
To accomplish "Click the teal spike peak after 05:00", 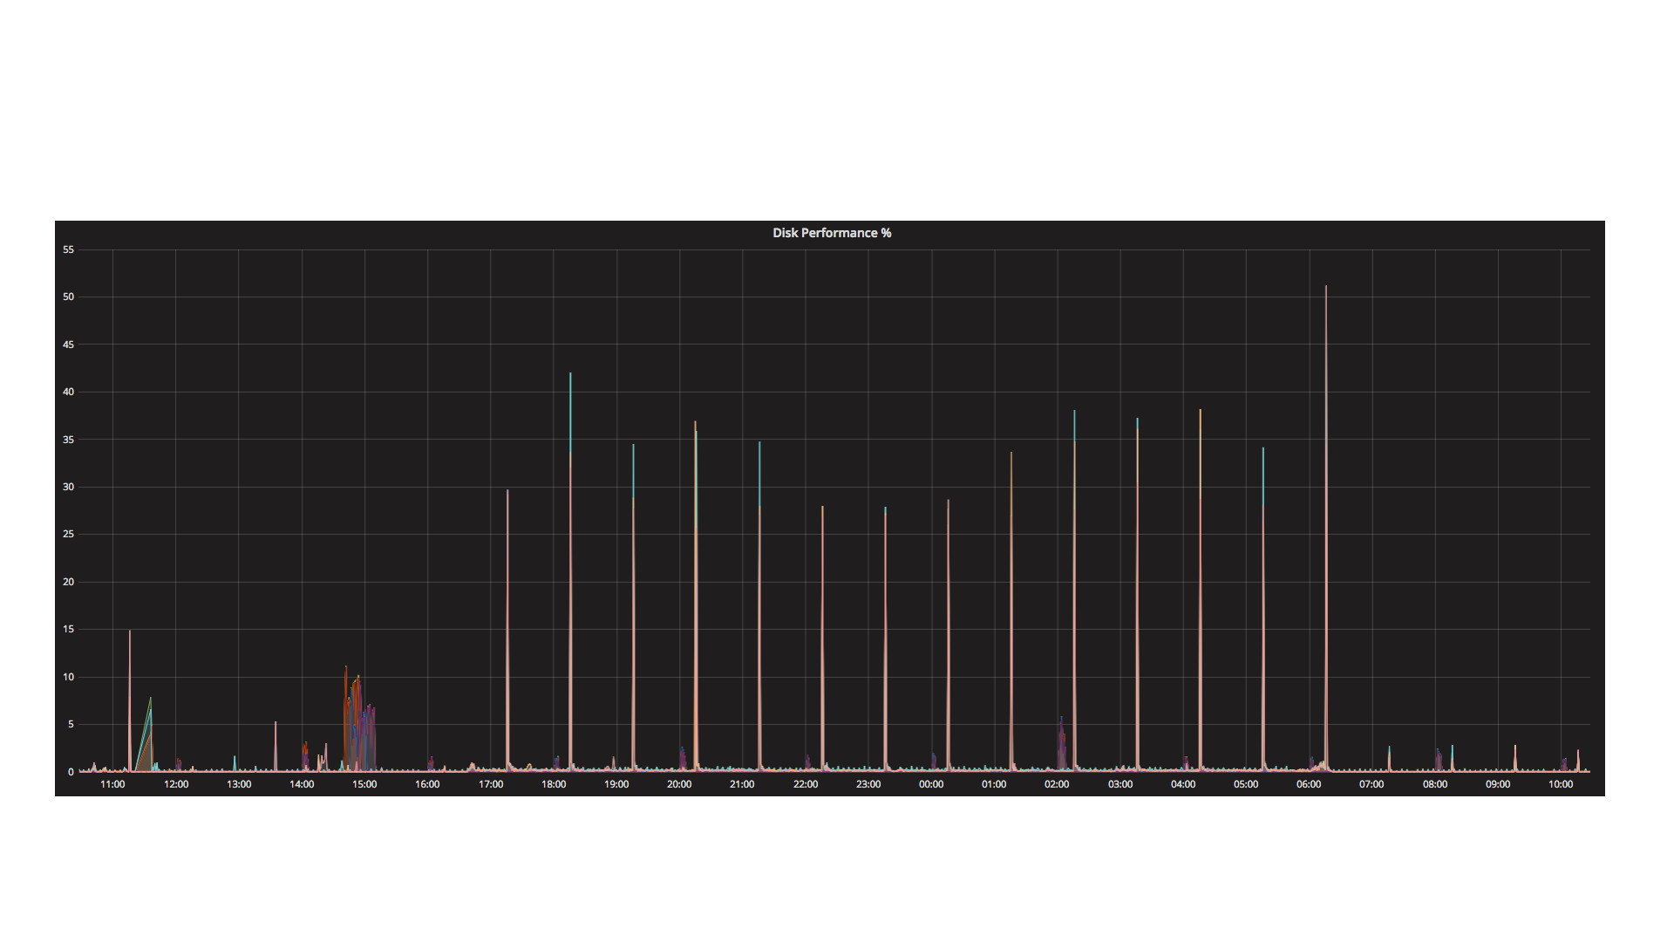I will [x=1262, y=451].
